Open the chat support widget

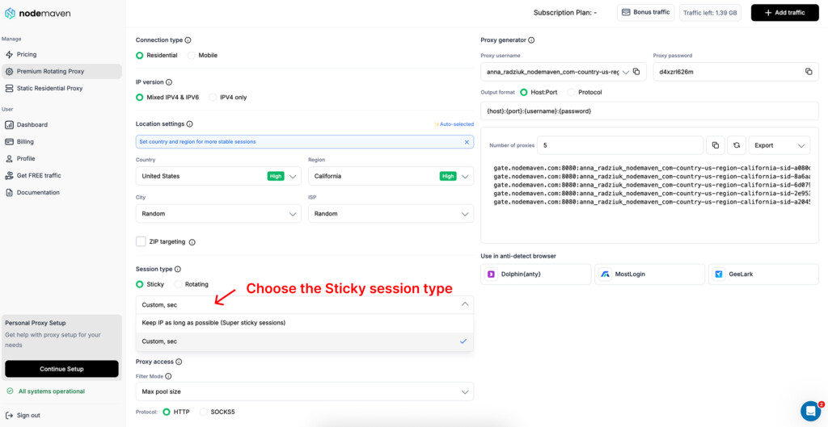(810, 411)
